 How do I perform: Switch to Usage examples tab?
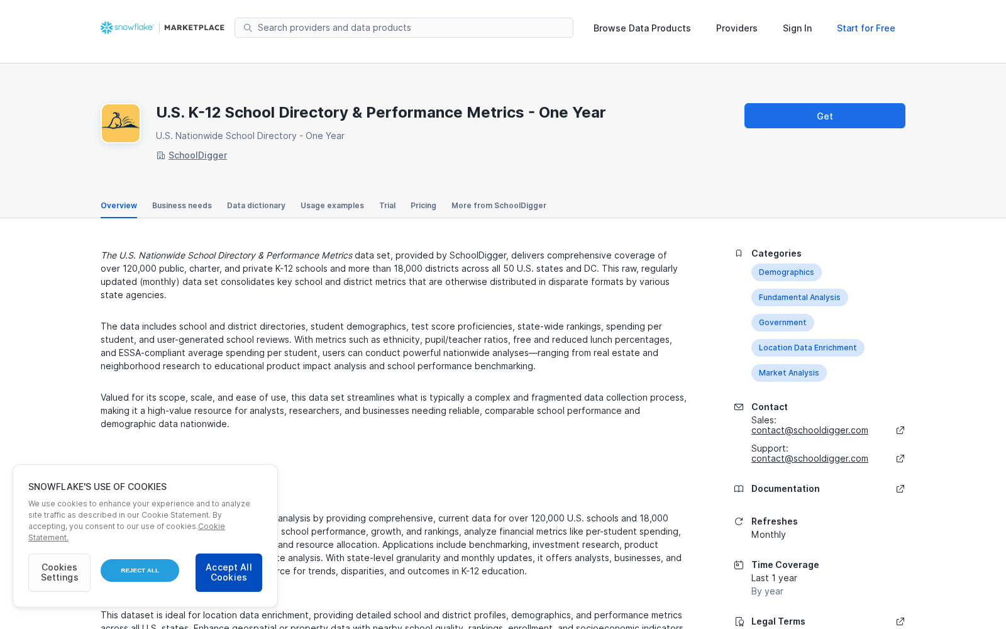(x=332, y=206)
